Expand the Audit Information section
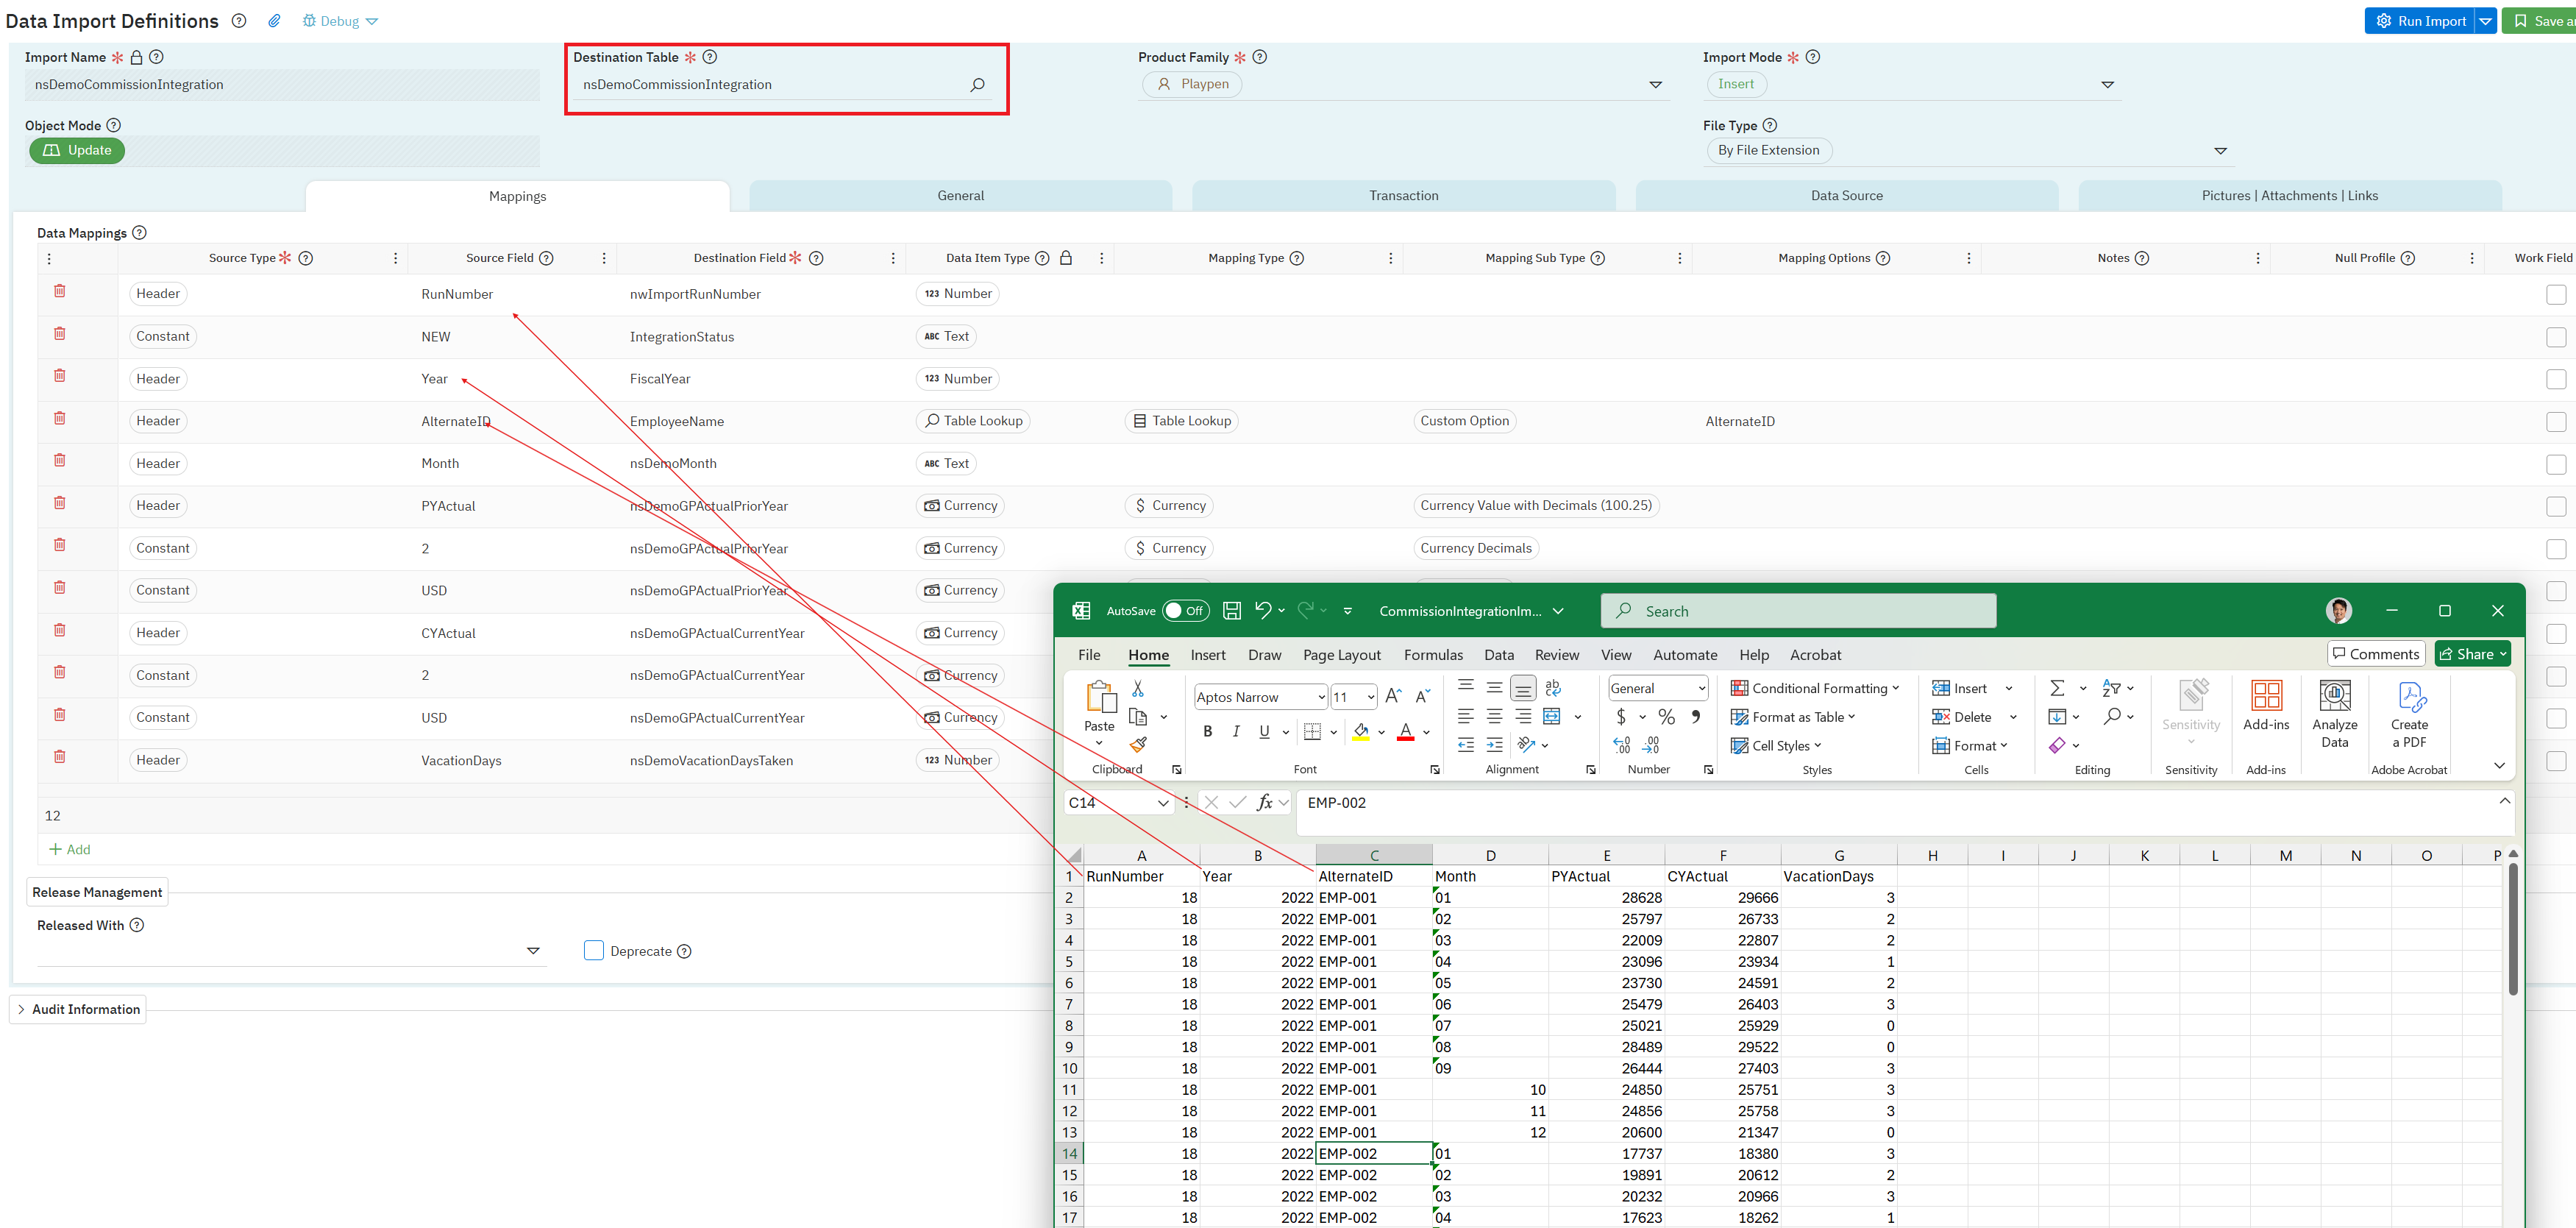 tap(78, 1009)
